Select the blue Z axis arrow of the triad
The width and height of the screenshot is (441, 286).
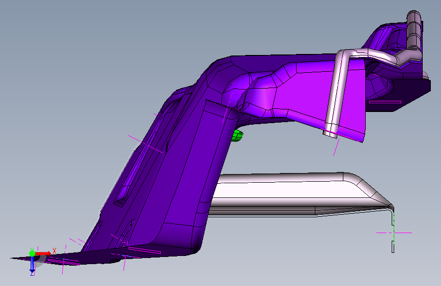[32, 265]
